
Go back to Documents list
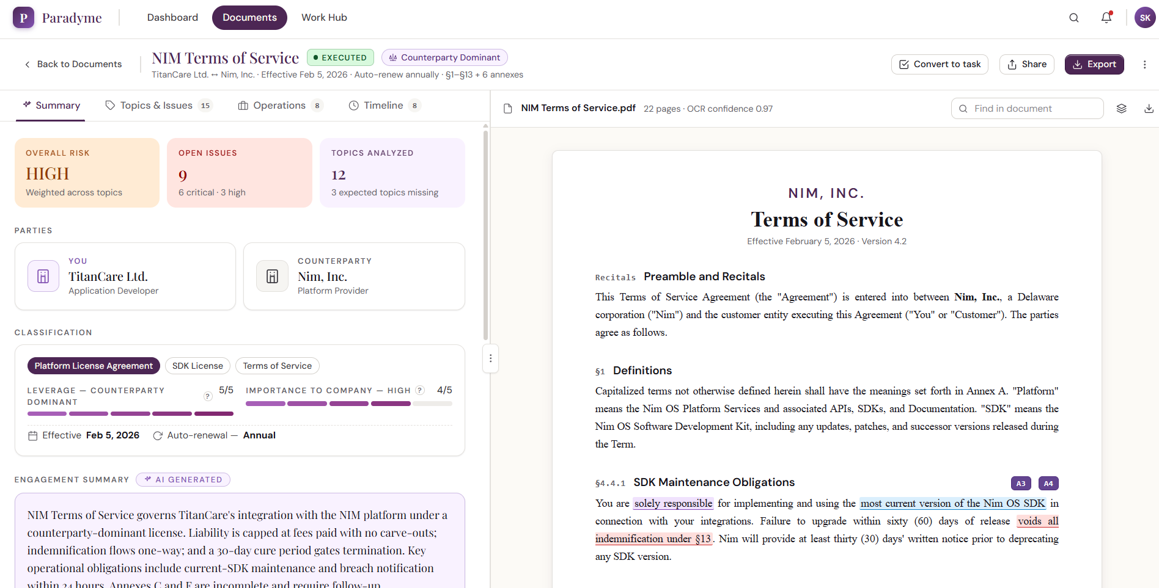coord(73,64)
